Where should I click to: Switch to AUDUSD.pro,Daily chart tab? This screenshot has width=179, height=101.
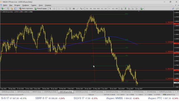pyautogui.click(x=82, y=92)
